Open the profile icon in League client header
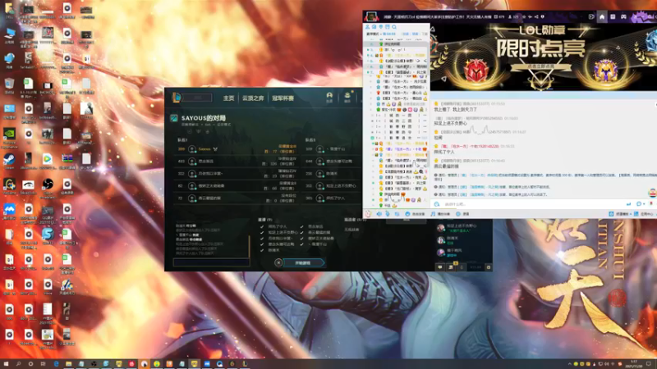 [x=329, y=97]
